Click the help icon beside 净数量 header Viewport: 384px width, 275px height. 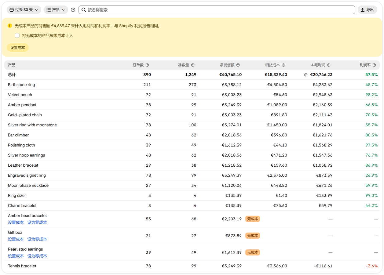pyautogui.click(x=193, y=65)
